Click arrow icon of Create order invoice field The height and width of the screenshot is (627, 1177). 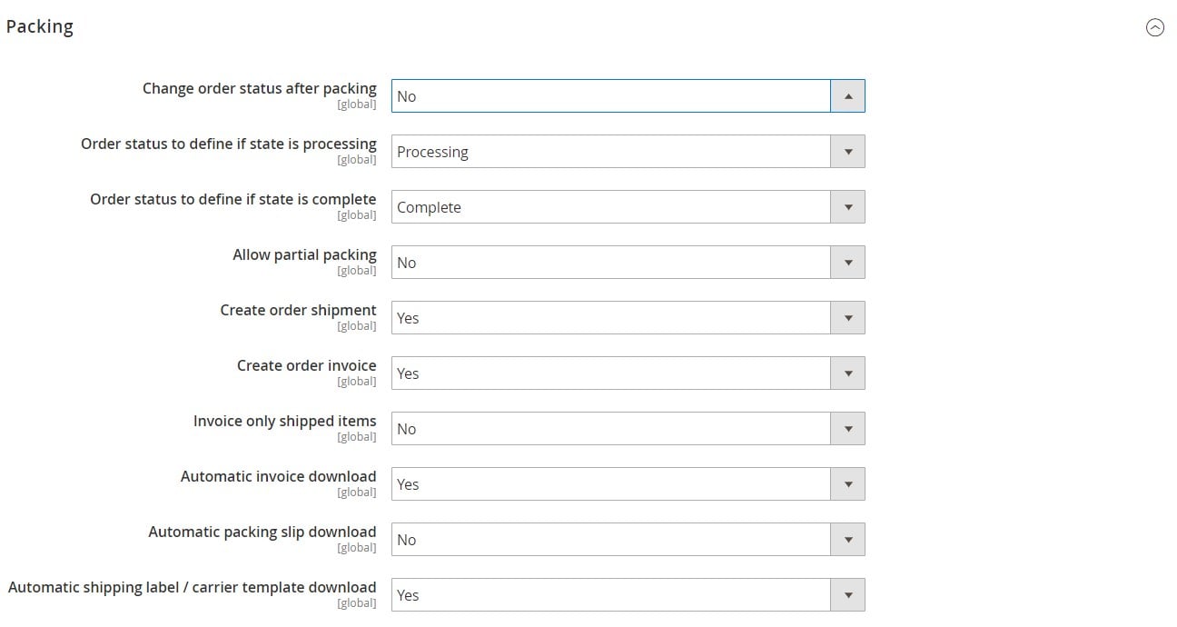[847, 373]
